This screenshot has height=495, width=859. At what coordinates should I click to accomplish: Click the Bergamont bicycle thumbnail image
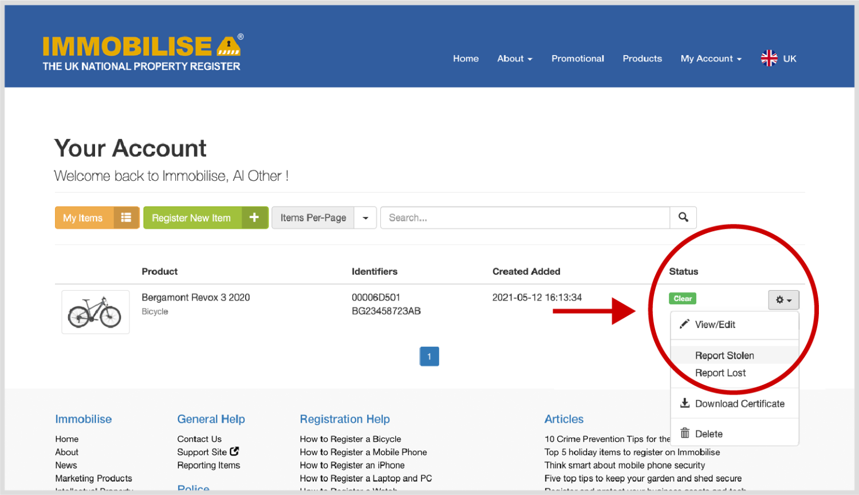(95, 312)
